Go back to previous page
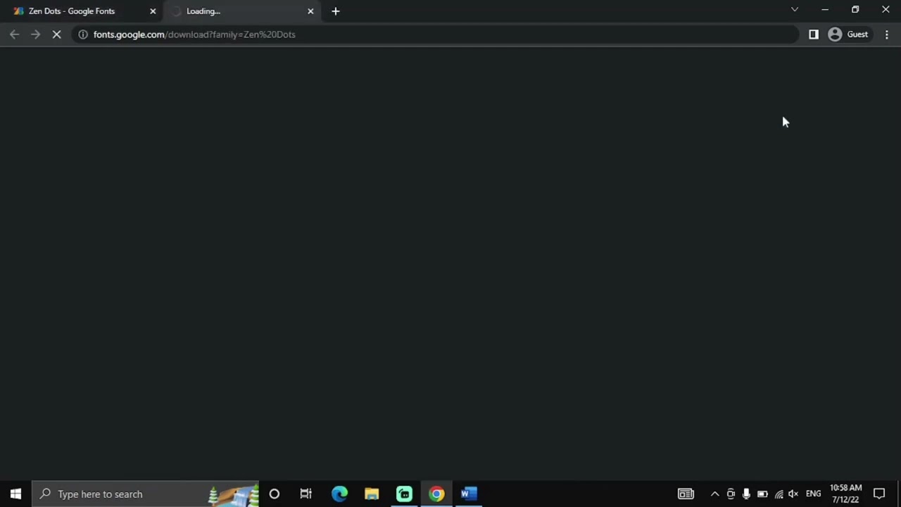The image size is (901, 507). (15, 35)
